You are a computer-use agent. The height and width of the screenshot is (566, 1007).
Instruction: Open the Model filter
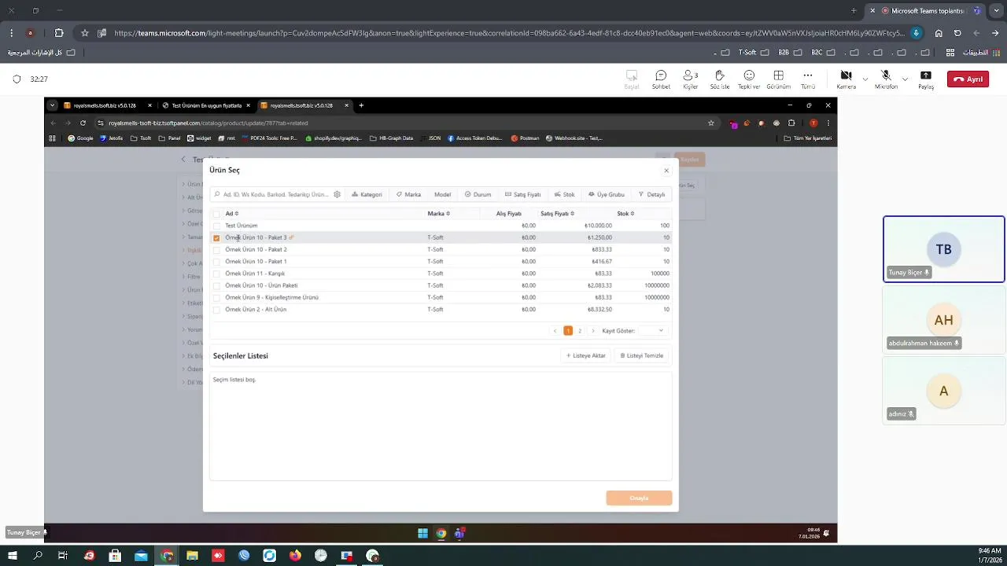442,194
